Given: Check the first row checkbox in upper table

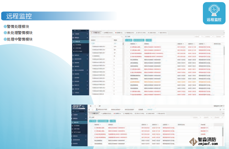Looking at the screenshot, I should [127, 47].
